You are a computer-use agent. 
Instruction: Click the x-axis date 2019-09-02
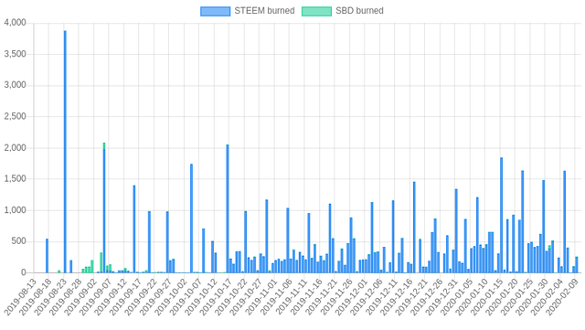80,297
